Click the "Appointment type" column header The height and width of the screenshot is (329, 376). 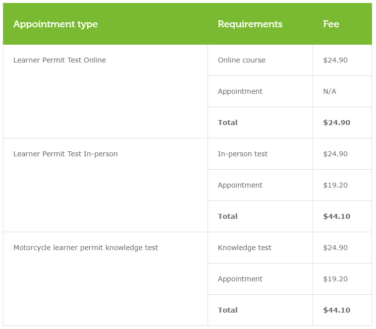pyautogui.click(x=55, y=24)
